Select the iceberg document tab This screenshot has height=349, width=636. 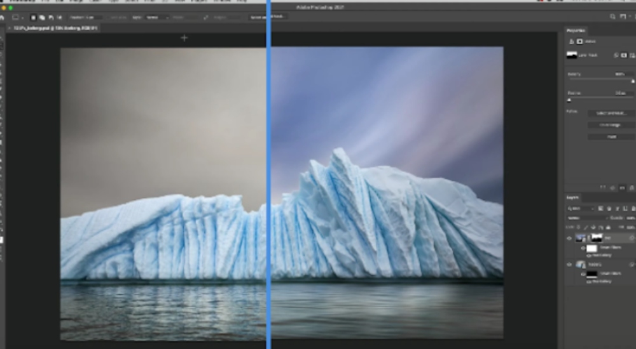[x=52, y=29]
